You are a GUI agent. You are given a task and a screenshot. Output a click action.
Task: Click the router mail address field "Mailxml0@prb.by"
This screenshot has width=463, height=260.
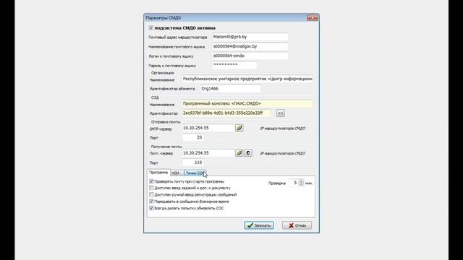tap(250, 37)
